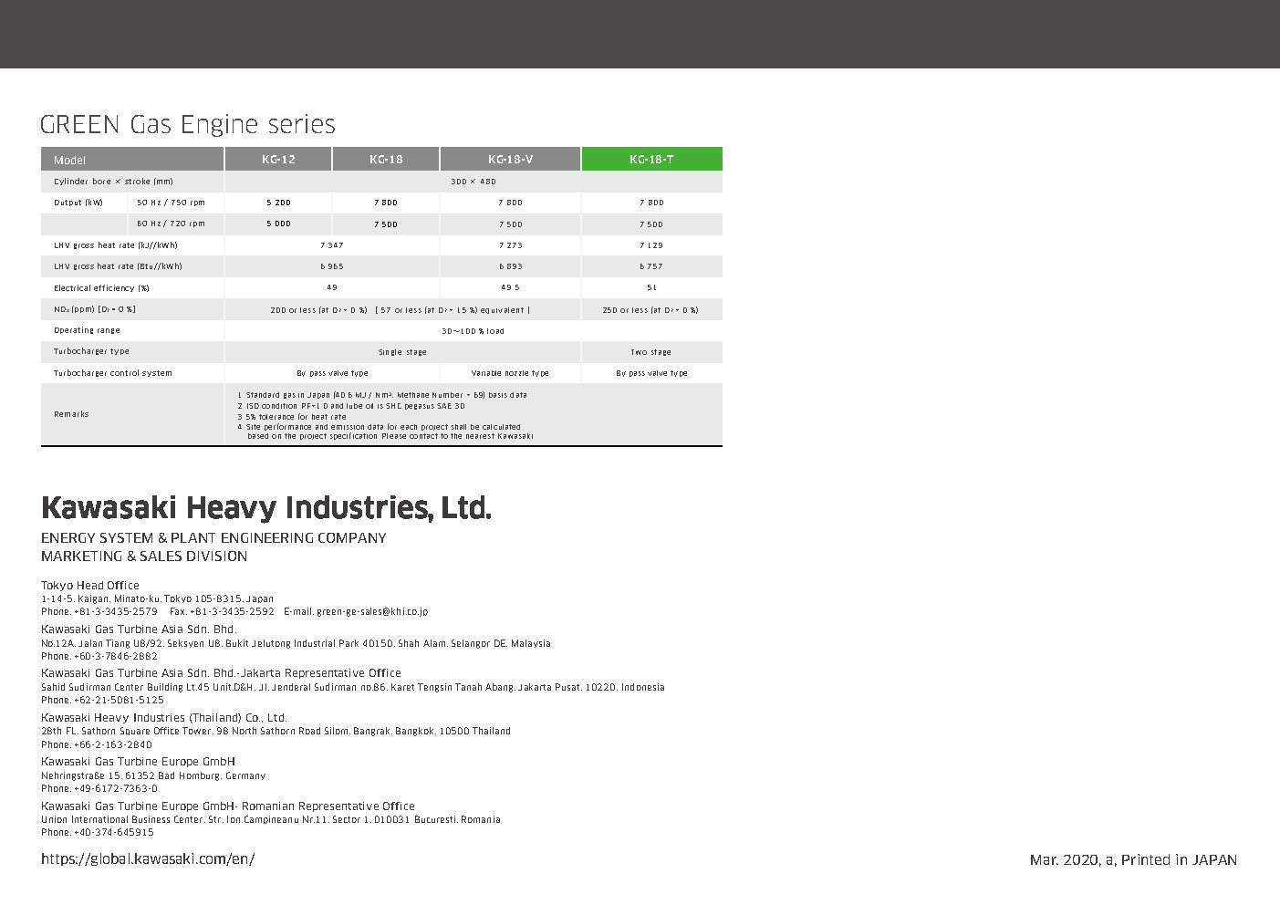
Task: Click the Shah Alam, Malaysia address line
Action: pos(296,643)
